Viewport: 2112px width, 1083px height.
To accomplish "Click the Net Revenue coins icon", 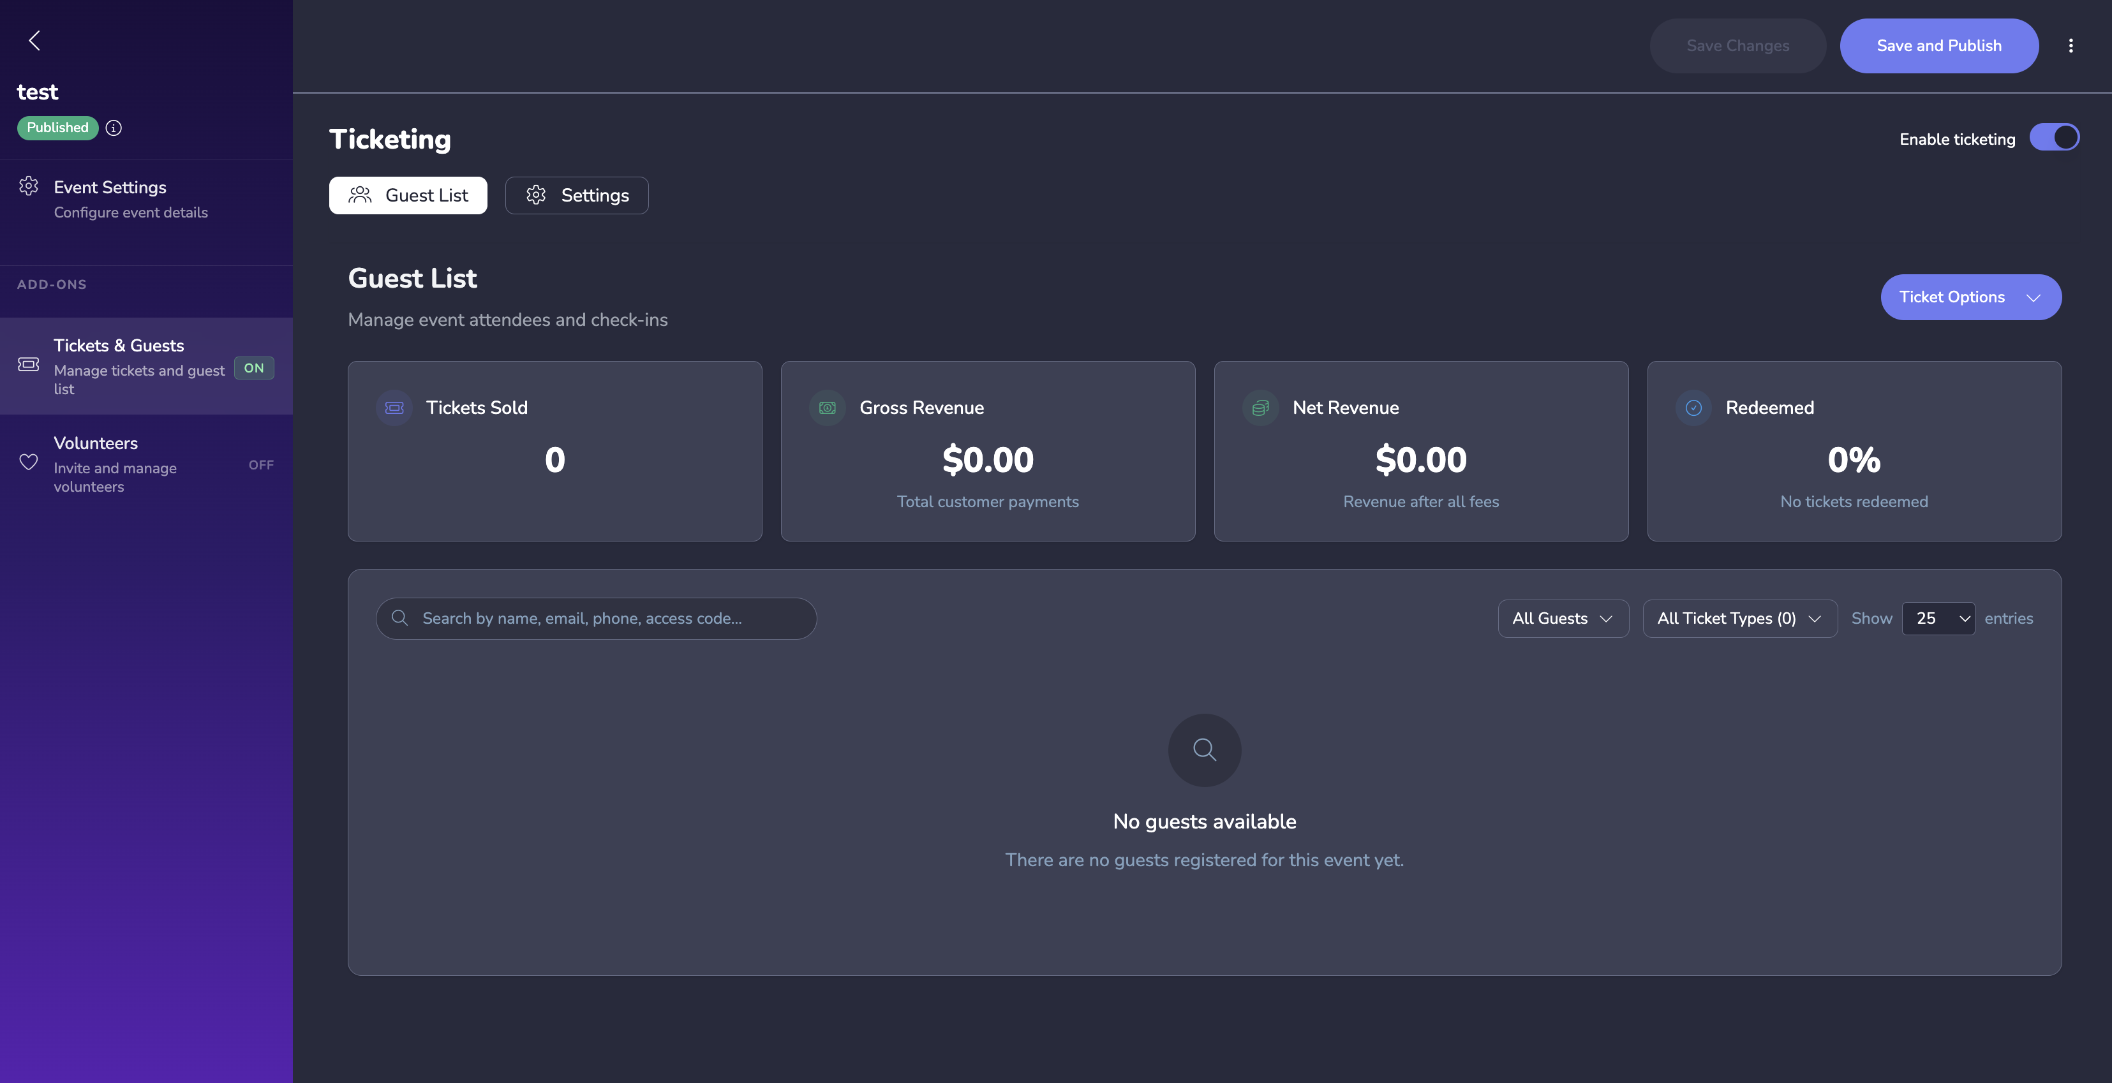I will [x=1260, y=408].
